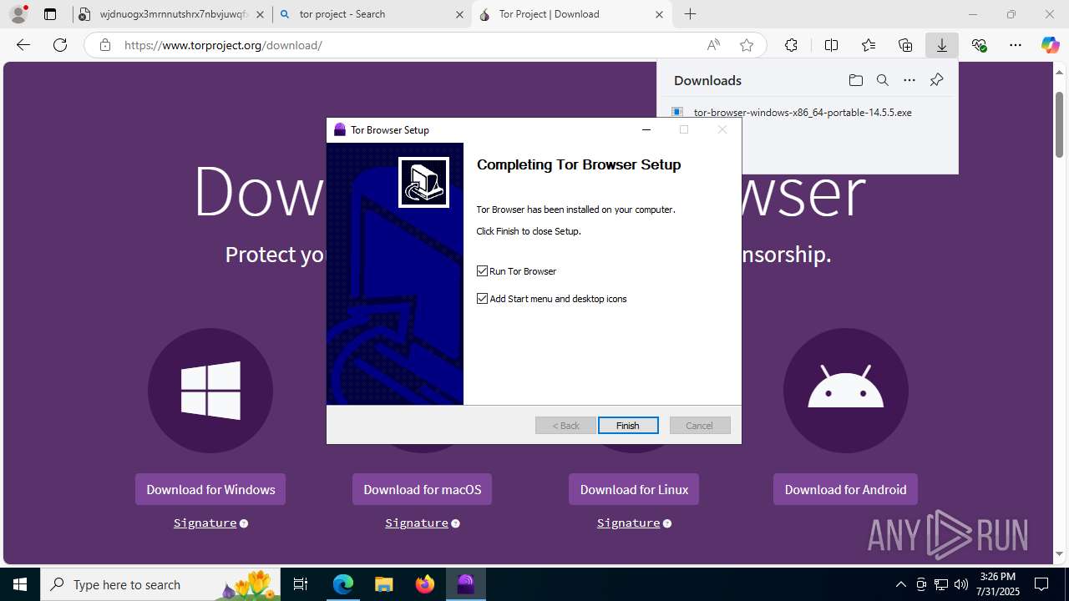The height and width of the screenshot is (601, 1069).
Task: Select Tor Browser Setup taskbar icon
Action: pyautogui.click(x=465, y=584)
